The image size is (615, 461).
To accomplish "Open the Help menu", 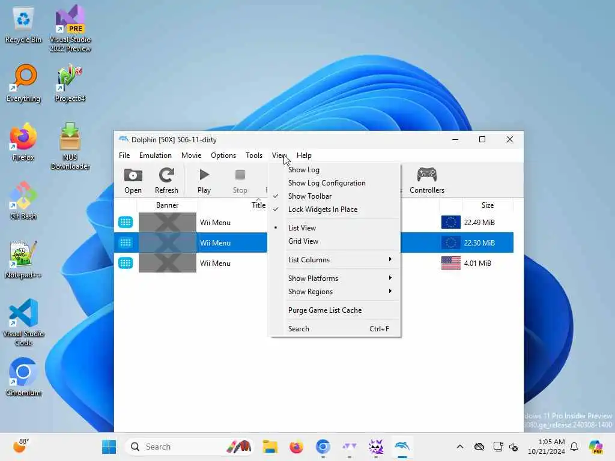I will coord(304,155).
